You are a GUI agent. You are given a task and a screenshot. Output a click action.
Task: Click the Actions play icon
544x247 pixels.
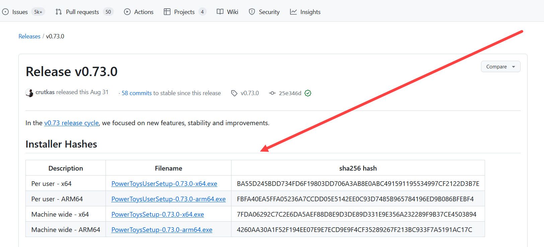tap(127, 12)
